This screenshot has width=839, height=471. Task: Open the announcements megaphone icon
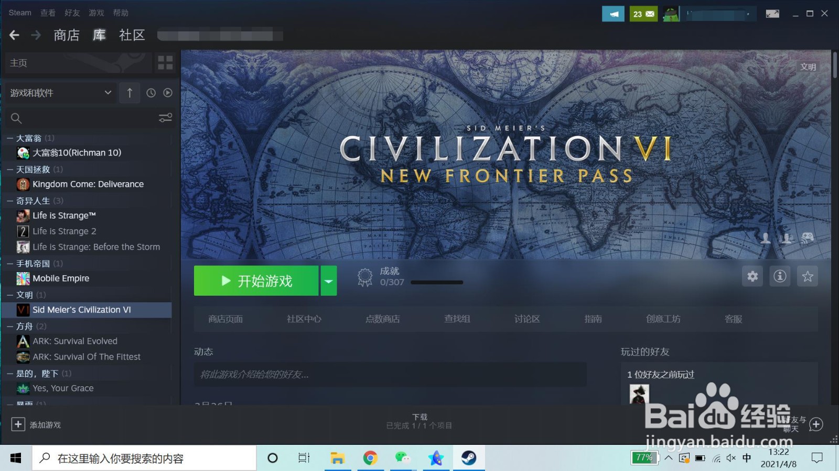613,14
